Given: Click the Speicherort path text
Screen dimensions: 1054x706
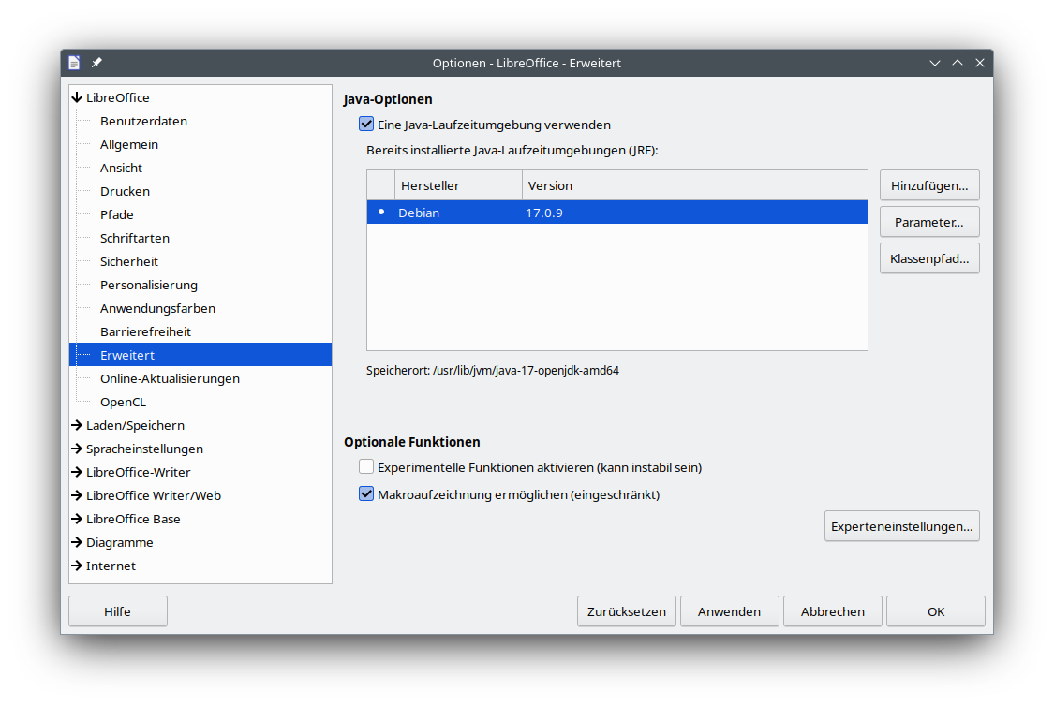Looking at the screenshot, I should (493, 370).
